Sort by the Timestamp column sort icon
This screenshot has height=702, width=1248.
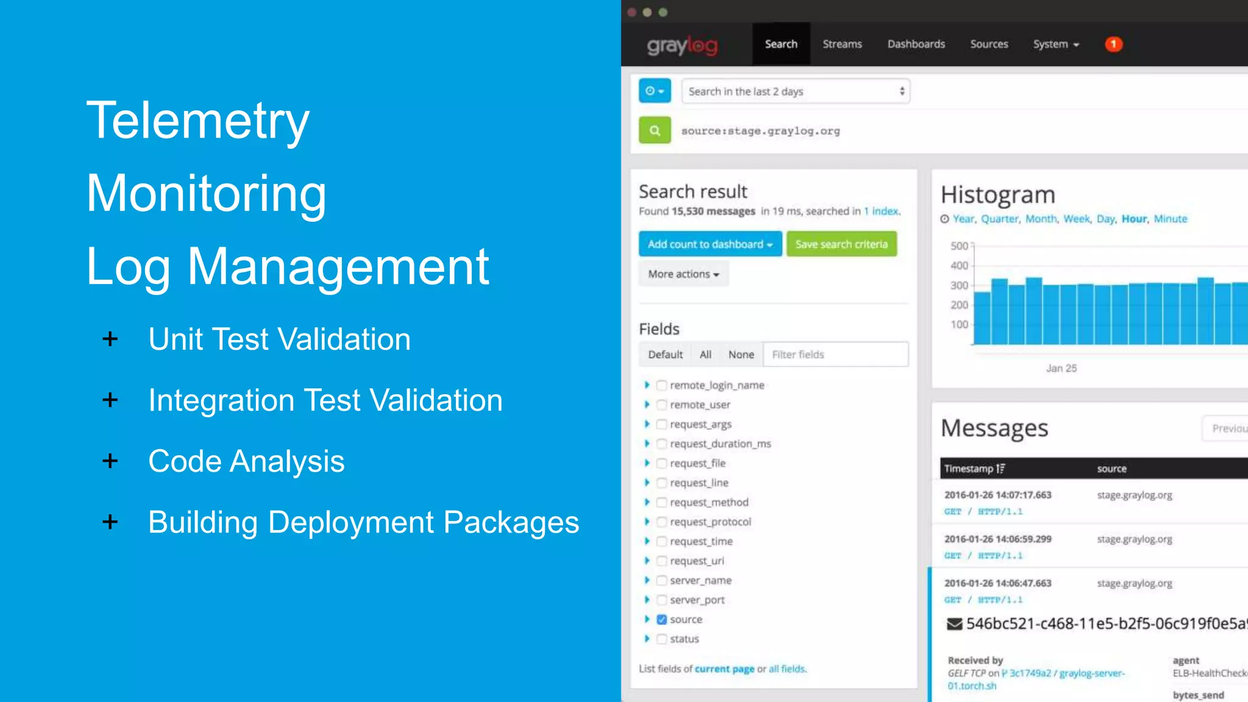coord(1001,469)
